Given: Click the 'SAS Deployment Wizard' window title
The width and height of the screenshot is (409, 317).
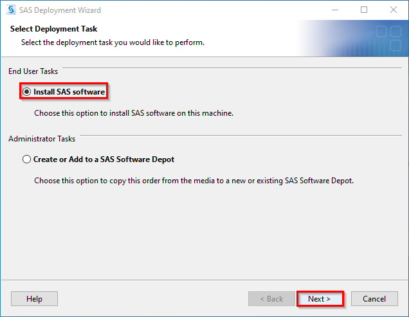Looking at the screenshot, I should click(x=60, y=10).
